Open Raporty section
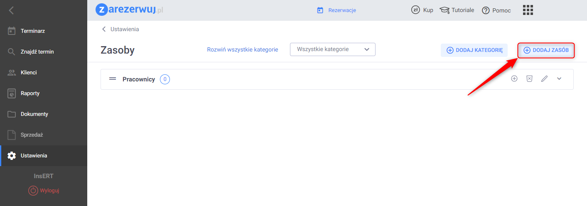Image resolution: width=587 pixels, height=206 pixels. 44,93
